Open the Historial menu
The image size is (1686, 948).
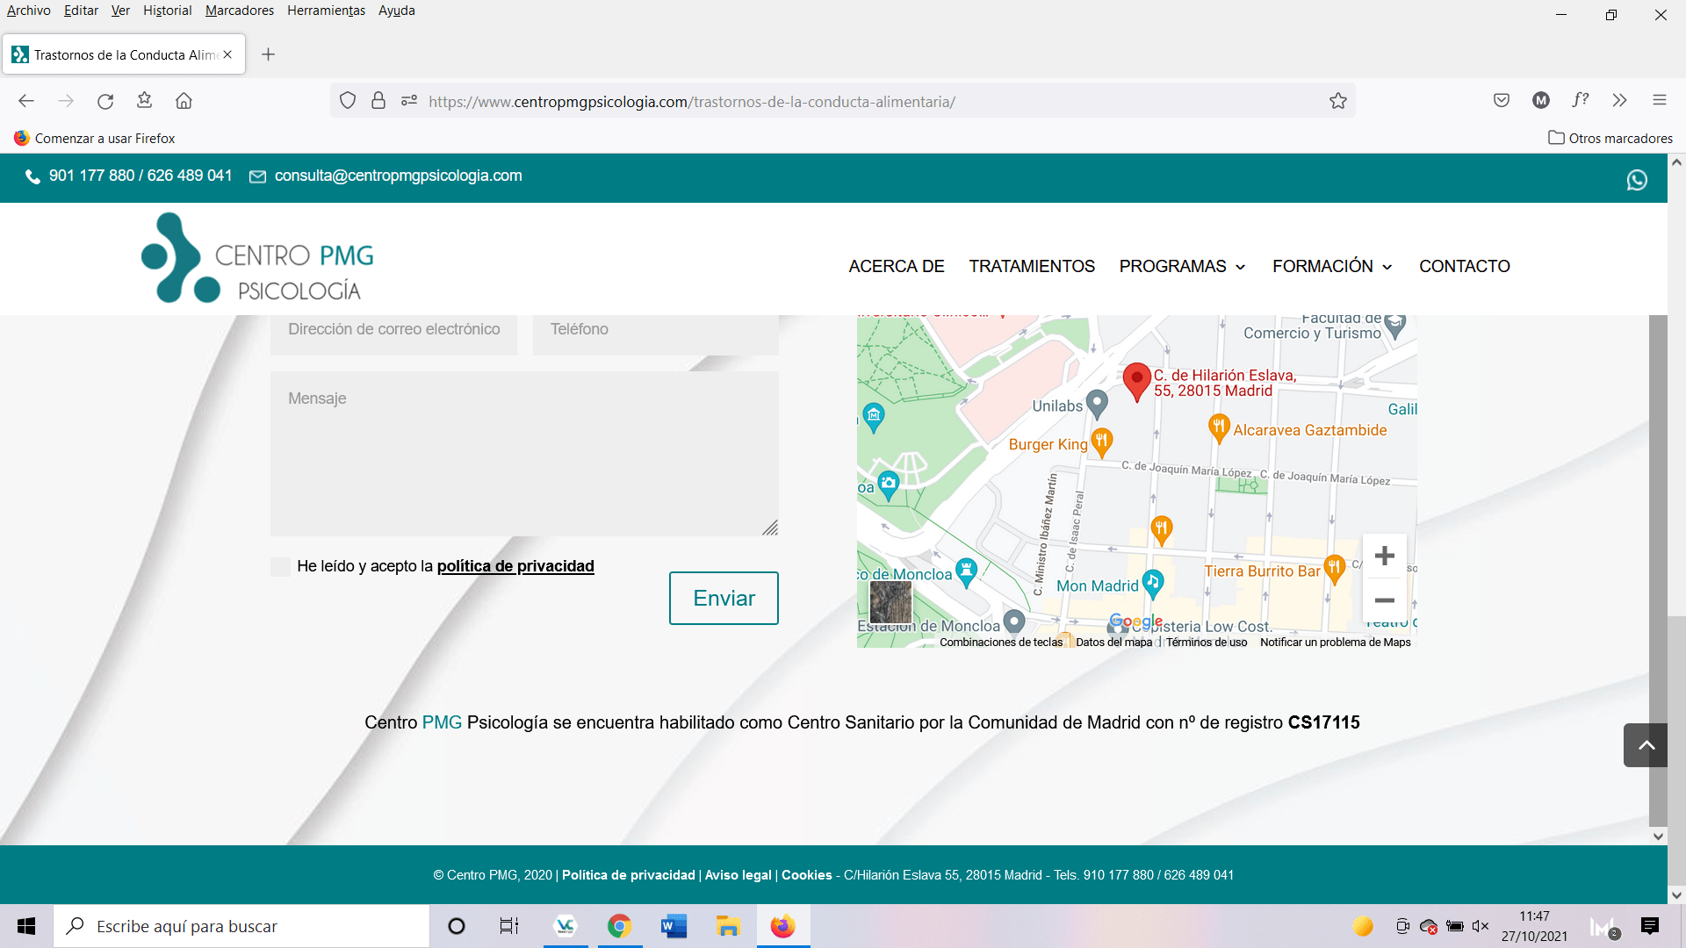[167, 11]
